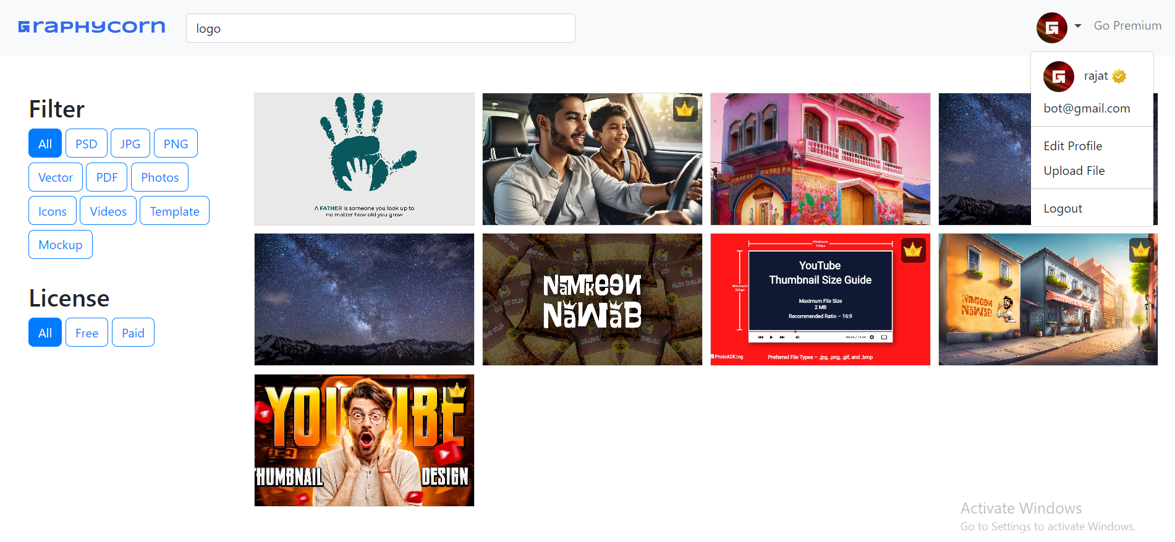Open the sunny street illustration thumbnail
The height and width of the screenshot is (542, 1175).
[1048, 299]
